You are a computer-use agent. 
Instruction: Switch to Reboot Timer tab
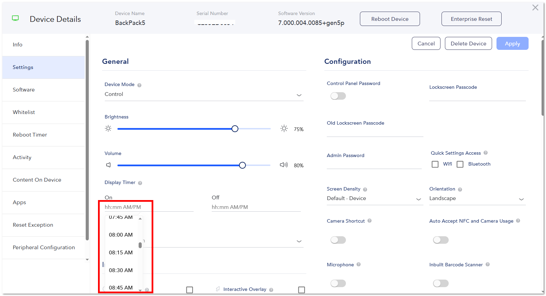43,135
